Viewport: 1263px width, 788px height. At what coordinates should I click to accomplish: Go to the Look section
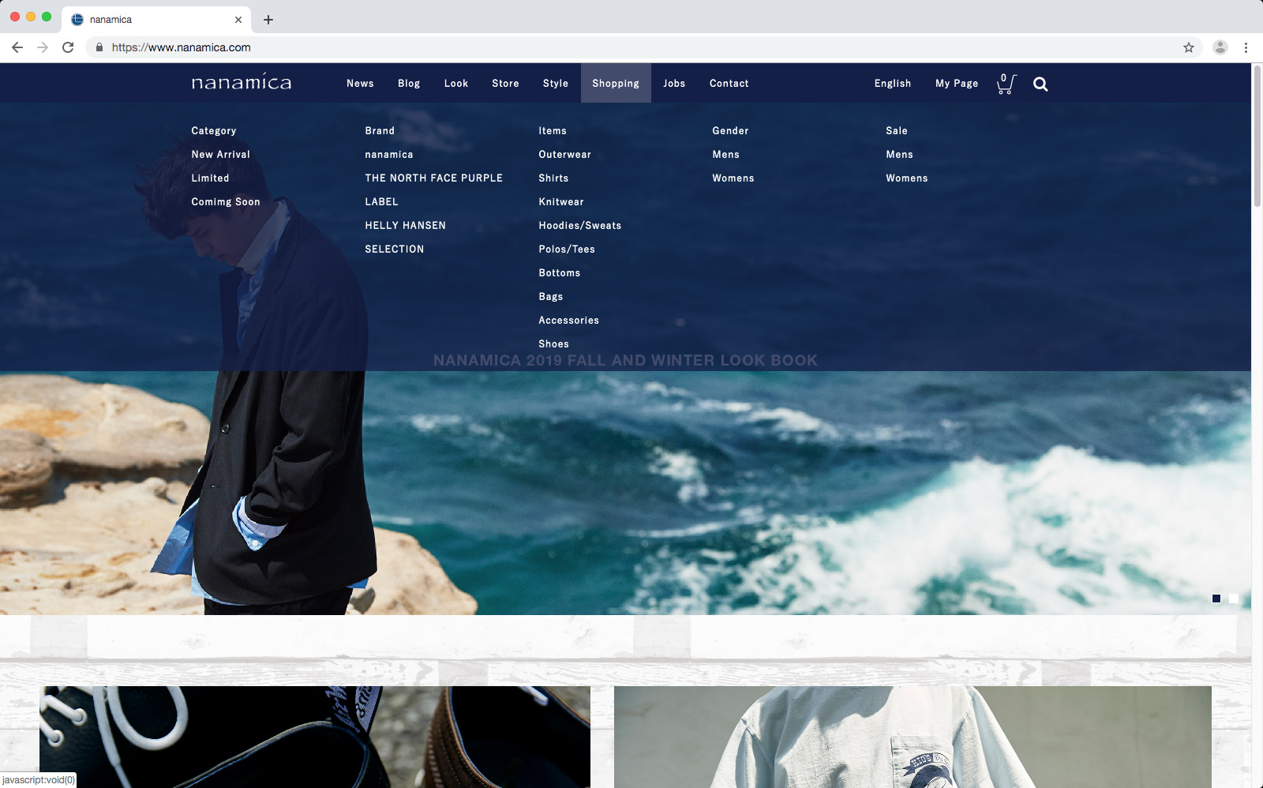click(456, 84)
